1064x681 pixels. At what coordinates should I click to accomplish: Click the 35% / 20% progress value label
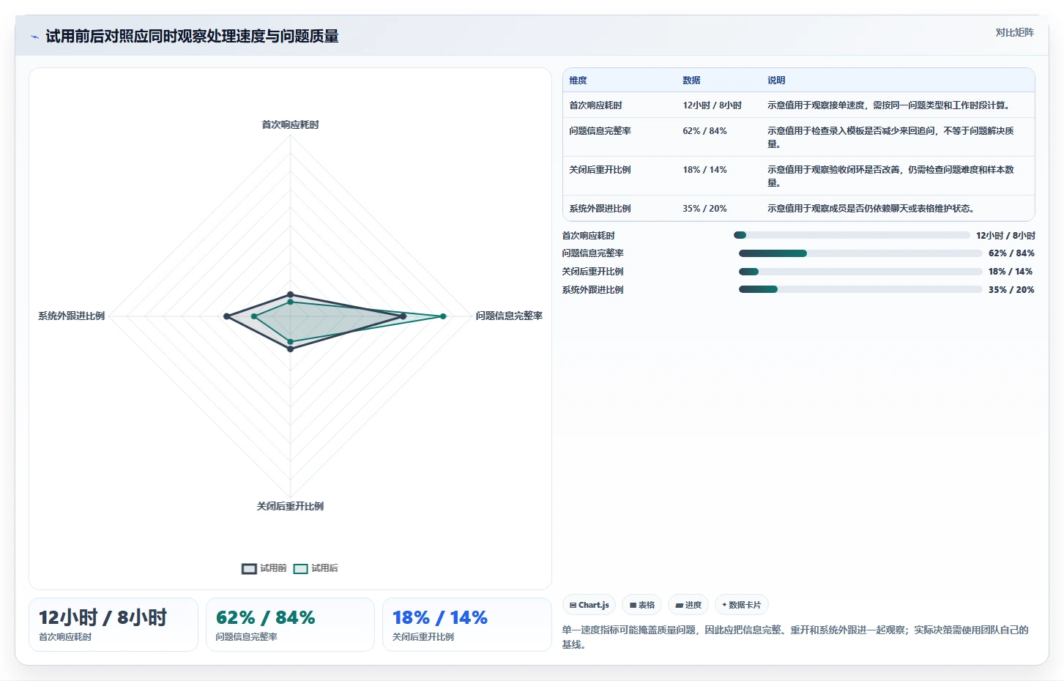pyautogui.click(x=1011, y=290)
